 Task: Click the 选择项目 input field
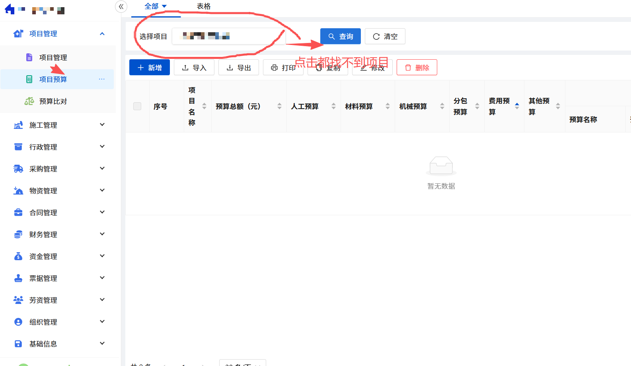[229, 36]
